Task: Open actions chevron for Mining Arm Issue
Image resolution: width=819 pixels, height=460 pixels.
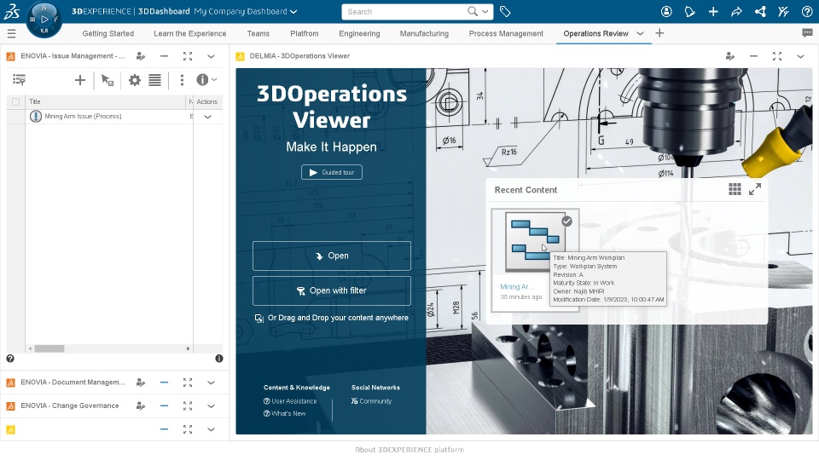Action: tap(207, 117)
